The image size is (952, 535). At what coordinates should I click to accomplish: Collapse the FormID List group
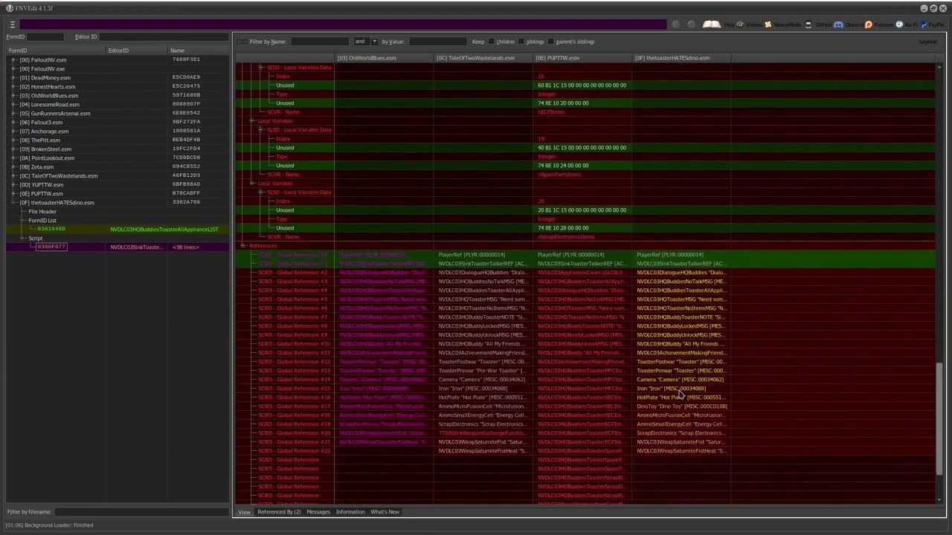pos(22,220)
